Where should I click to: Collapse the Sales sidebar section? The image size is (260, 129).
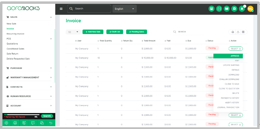pos(51,17)
